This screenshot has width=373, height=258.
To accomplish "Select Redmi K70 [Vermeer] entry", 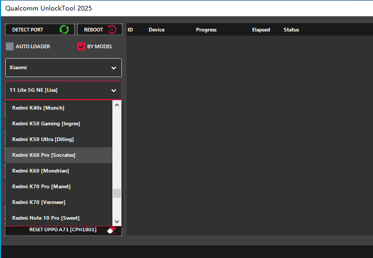I will click(x=59, y=202).
